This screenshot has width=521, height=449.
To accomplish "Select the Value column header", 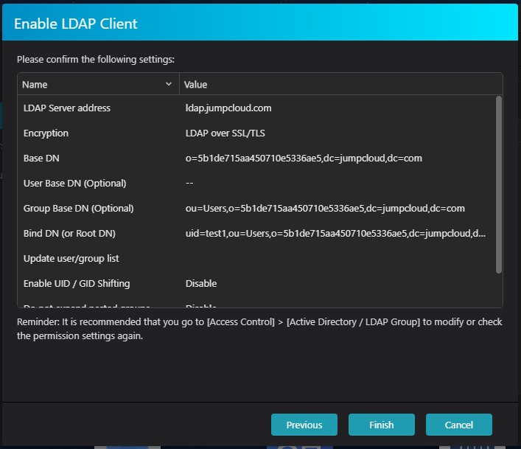I will click(341, 84).
